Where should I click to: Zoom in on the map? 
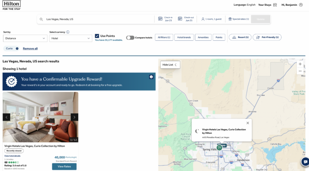[x=300, y=64]
